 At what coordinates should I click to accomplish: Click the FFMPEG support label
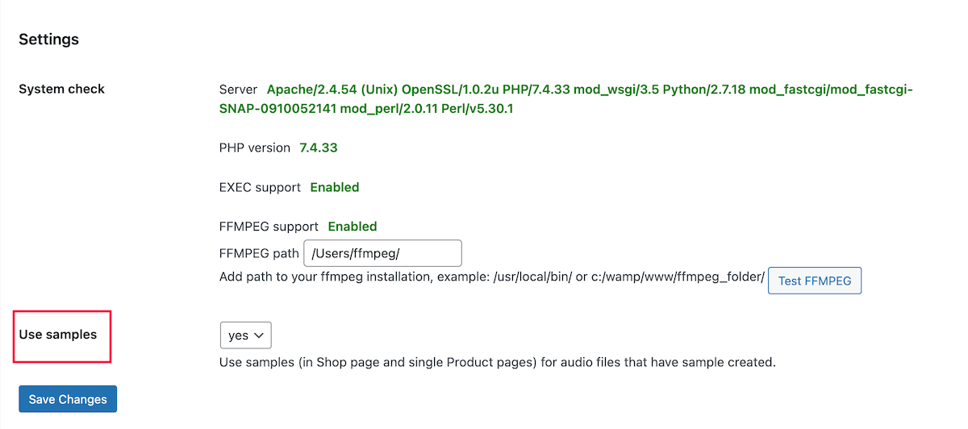click(269, 227)
